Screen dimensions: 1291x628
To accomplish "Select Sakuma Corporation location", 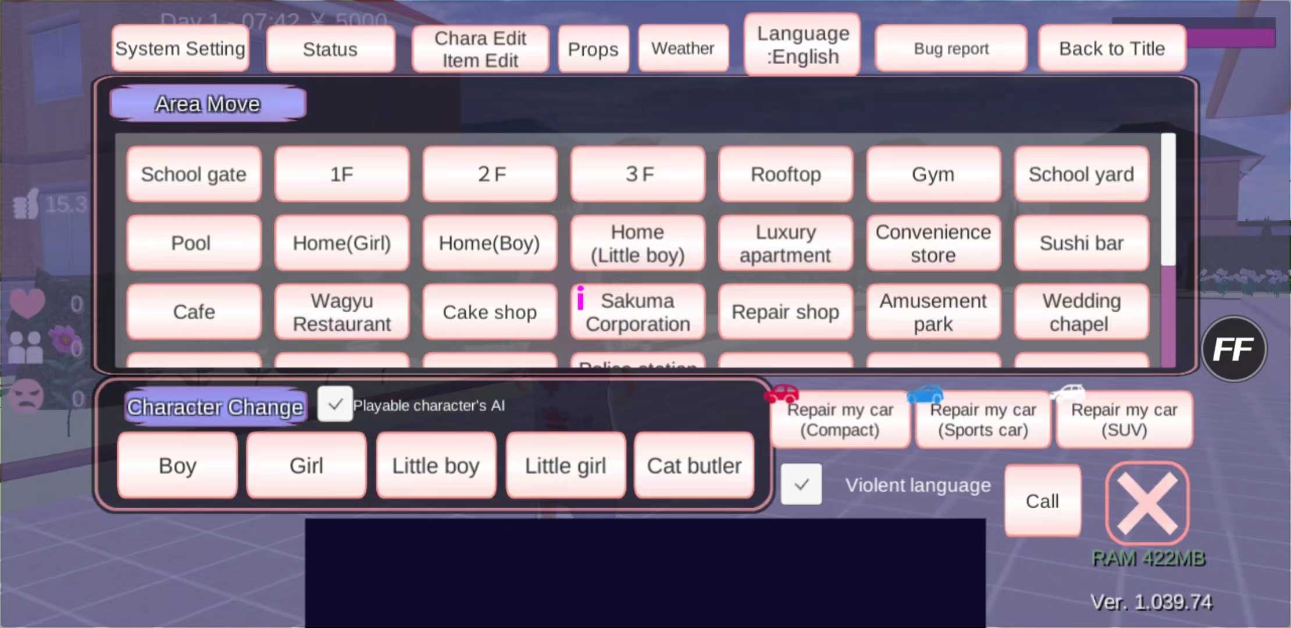I will tap(637, 312).
